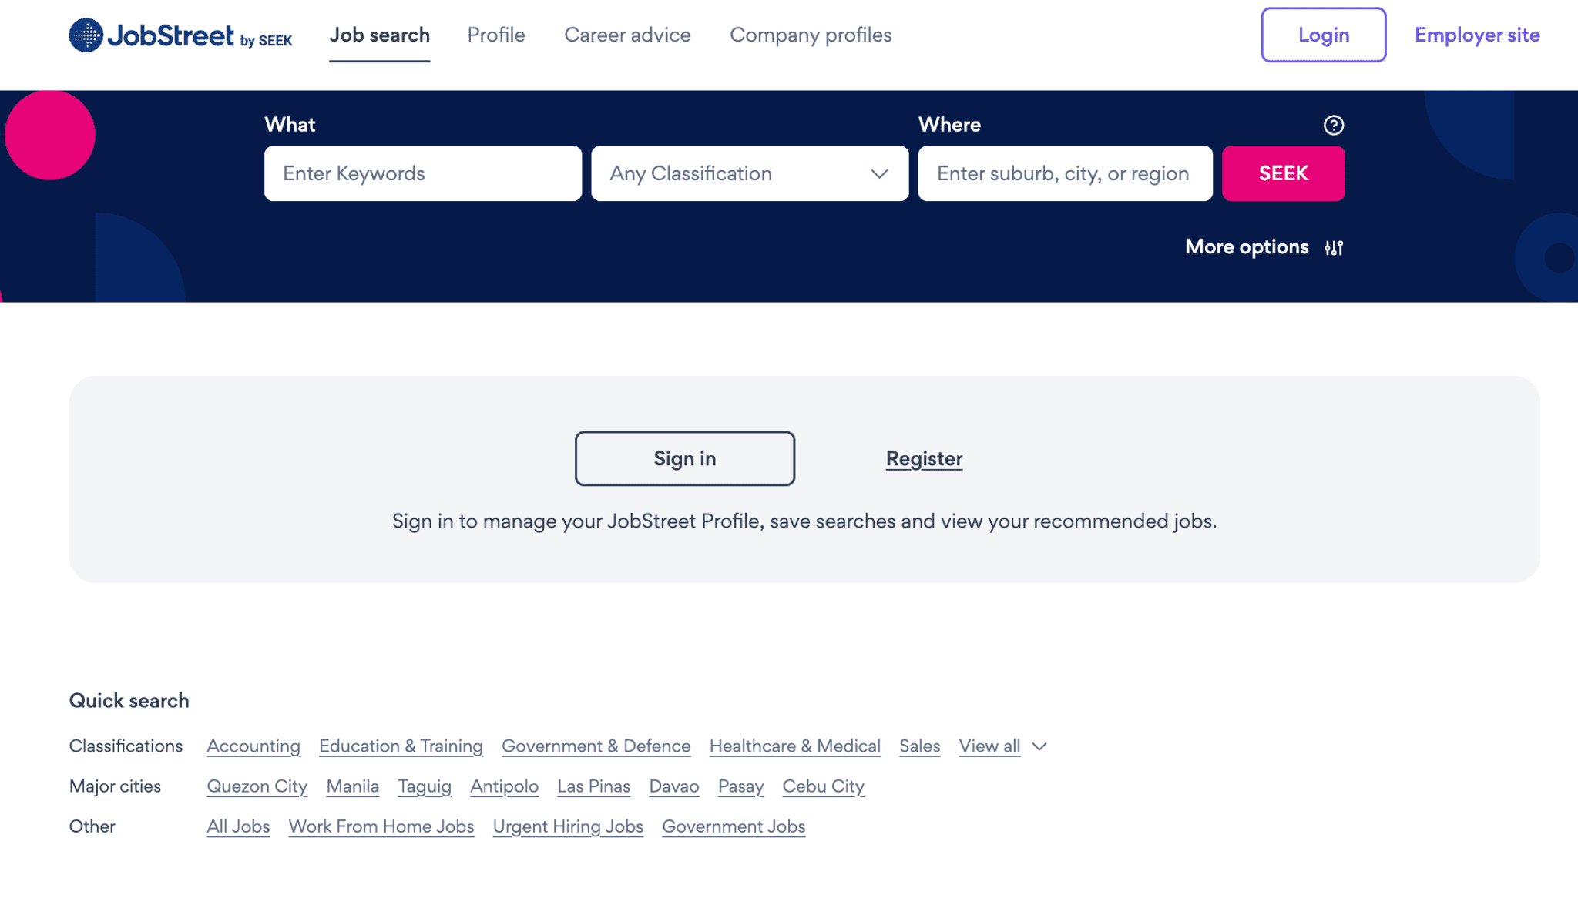Image resolution: width=1578 pixels, height=915 pixels.
Task: Click the Sign in button
Action: click(684, 458)
